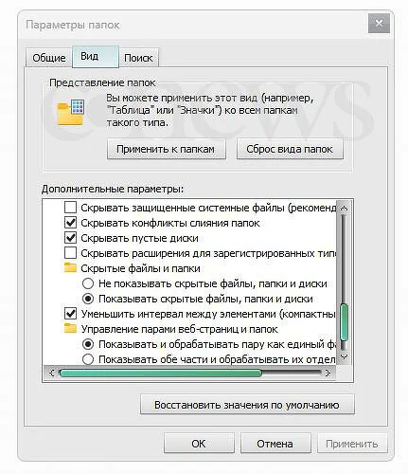
Task: Click the horizontal scroll left arrow
Action: (x=52, y=373)
